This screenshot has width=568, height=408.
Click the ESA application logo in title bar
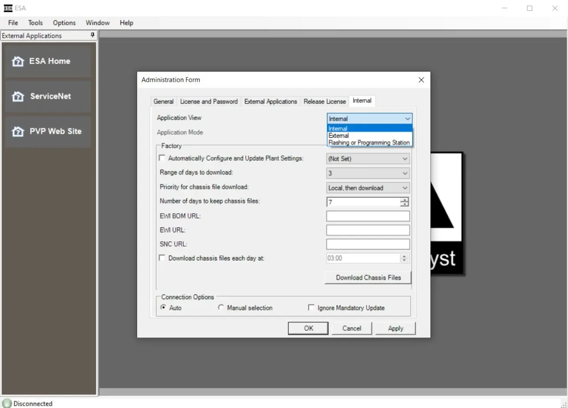pyautogui.click(x=8, y=8)
